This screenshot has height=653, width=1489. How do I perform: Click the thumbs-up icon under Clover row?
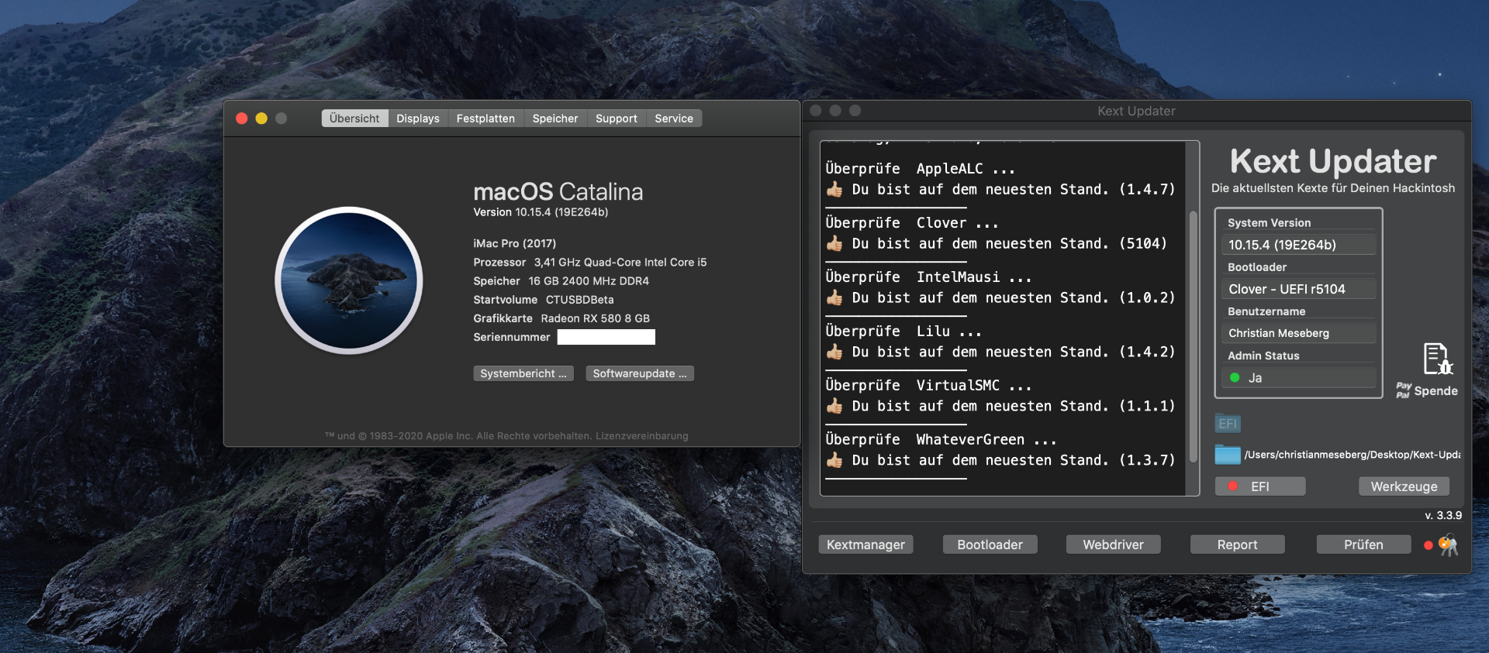click(834, 243)
